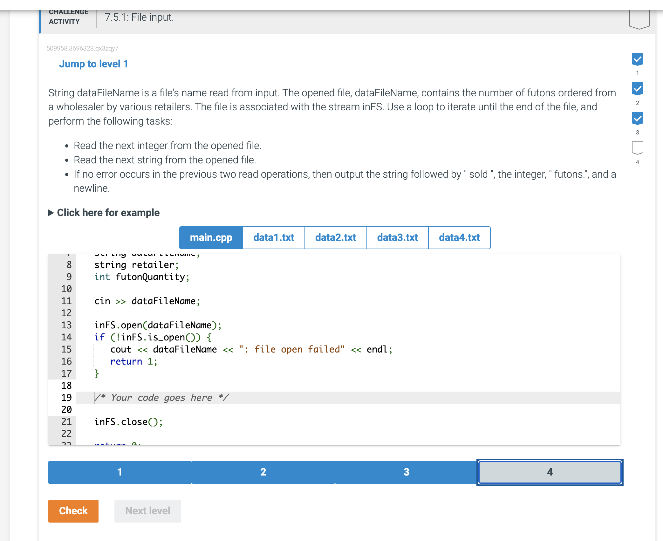The width and height of the screenshot is (663, 541).
Task: Click the level 1 completed checkmark badge
Action: [637, 59]
